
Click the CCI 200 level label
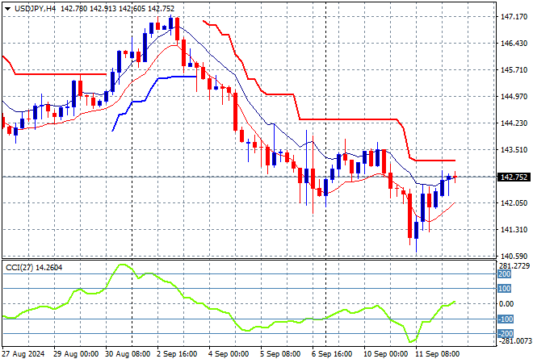505,274
